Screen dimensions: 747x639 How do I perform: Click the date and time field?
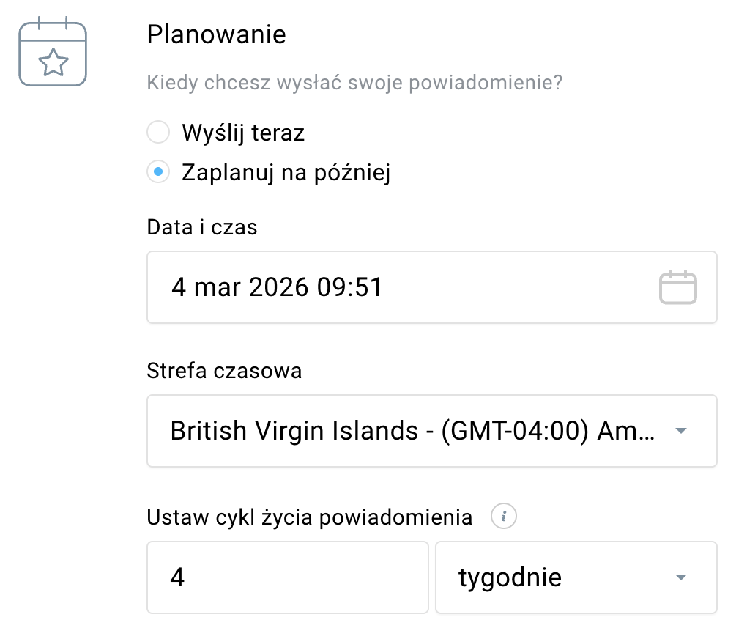click(x=366, y=287)
